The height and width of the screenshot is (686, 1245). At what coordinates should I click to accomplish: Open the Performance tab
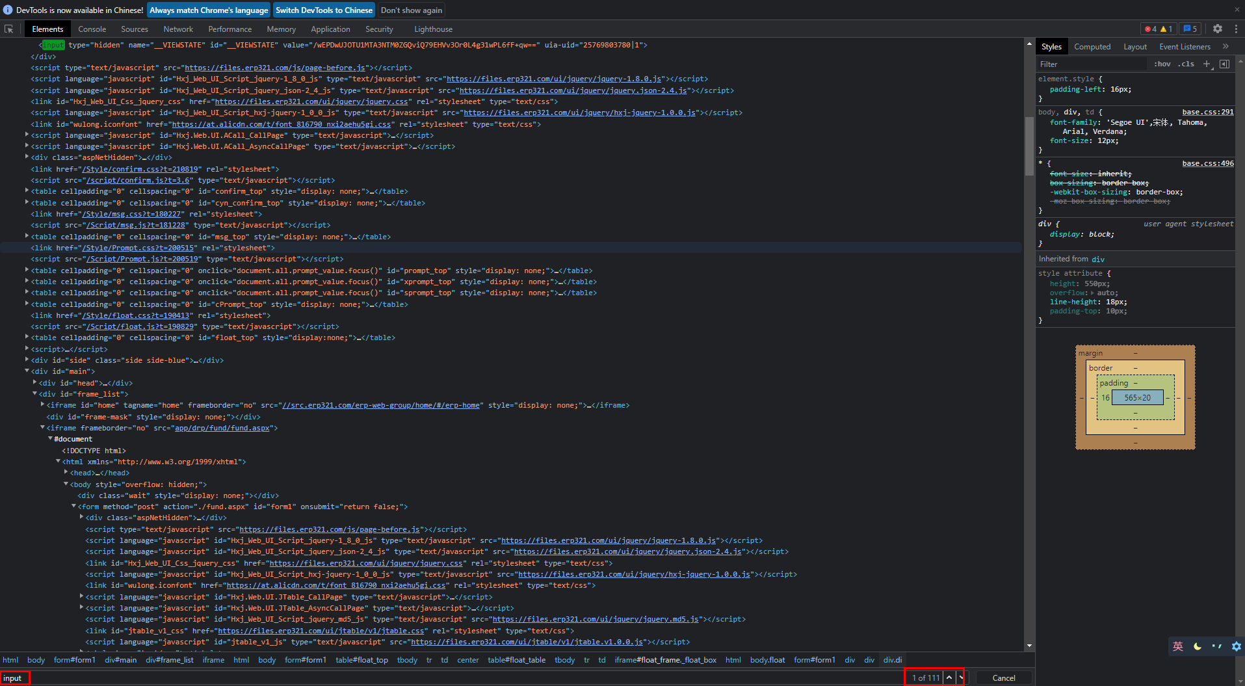click(230, 29)
